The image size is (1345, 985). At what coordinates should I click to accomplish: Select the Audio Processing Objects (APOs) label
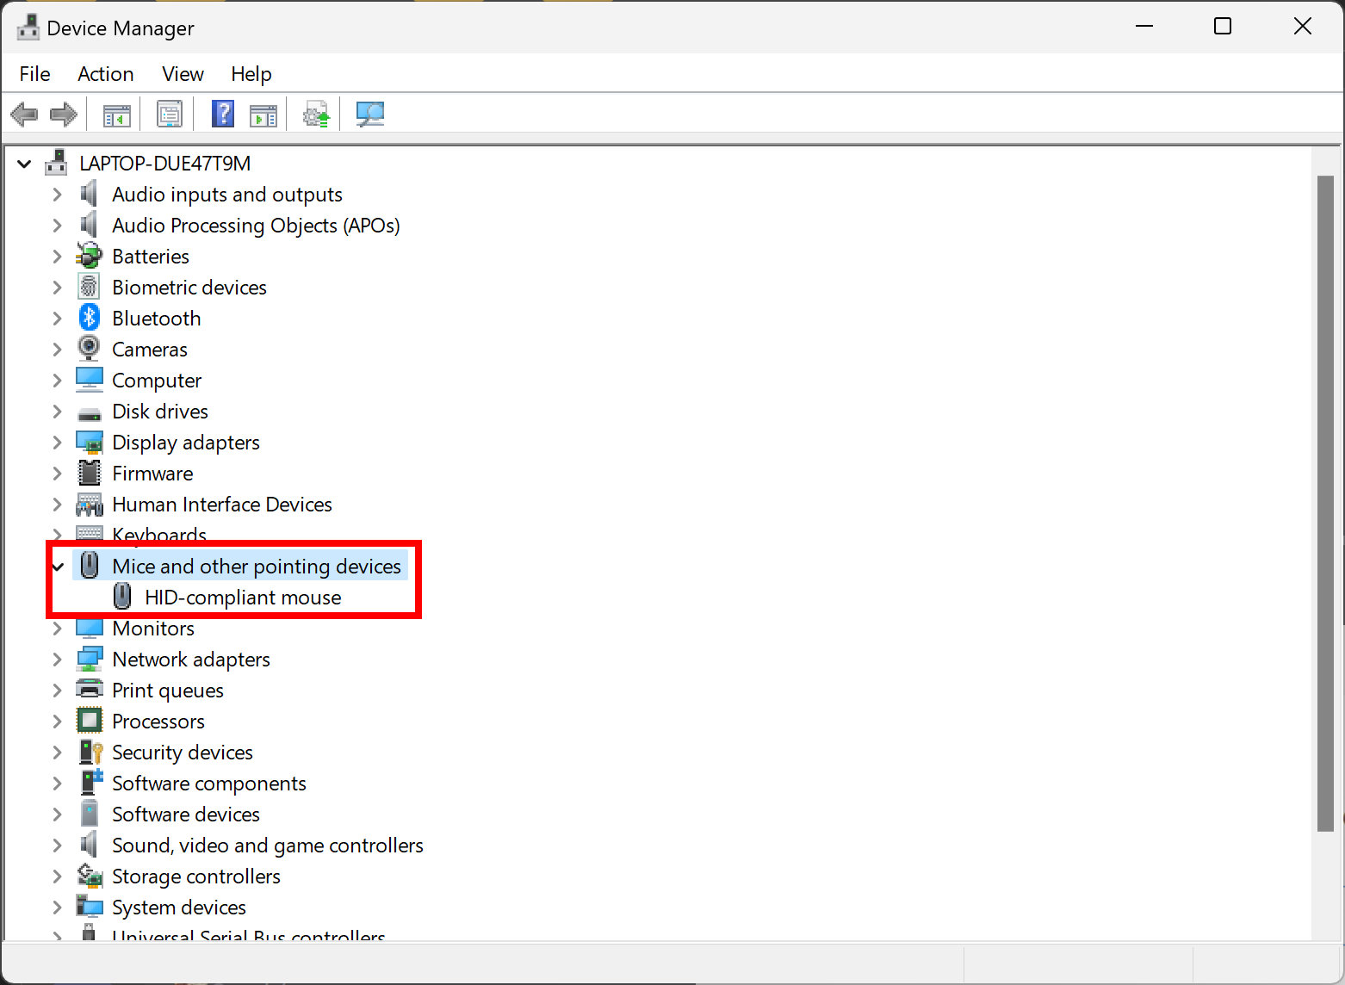pos(256,226)
